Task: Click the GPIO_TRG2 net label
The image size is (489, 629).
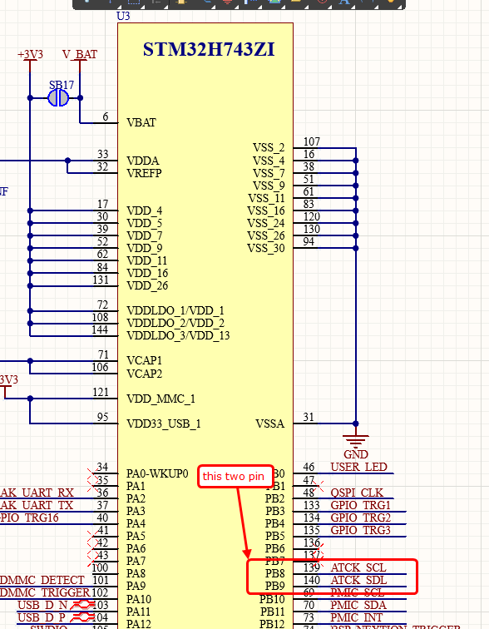Action: (360, 517)
